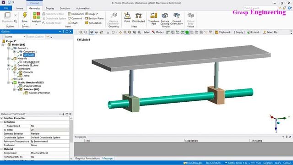Select Structural Steel in the Outline tree

[x=32, y=62]
